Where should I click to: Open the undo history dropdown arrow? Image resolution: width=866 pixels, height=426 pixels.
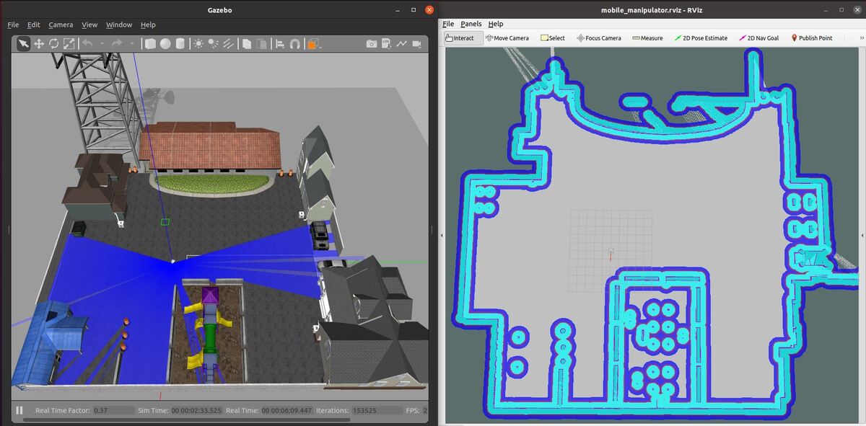pos(102,43)
